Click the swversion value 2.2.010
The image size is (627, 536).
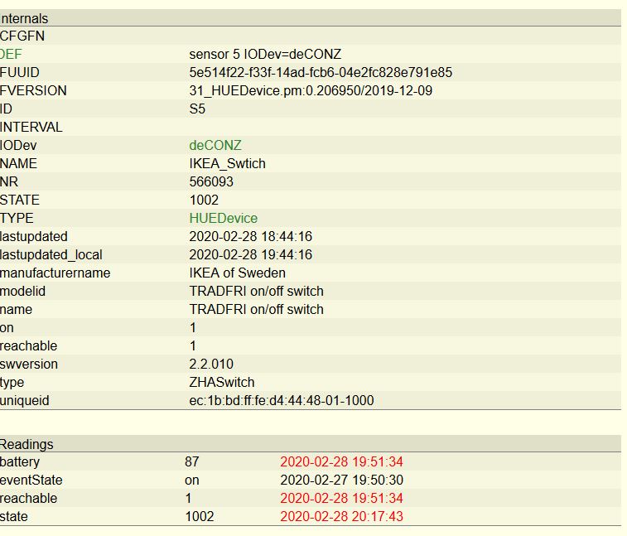(x=211, y=364)
